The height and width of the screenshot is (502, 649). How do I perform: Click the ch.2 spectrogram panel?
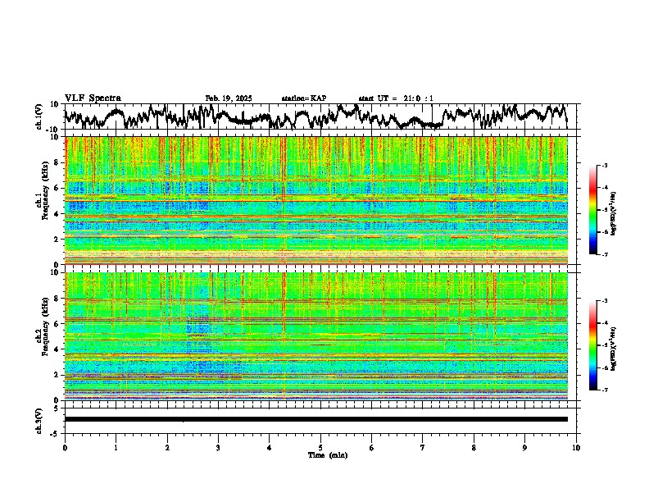pos(316,336)
